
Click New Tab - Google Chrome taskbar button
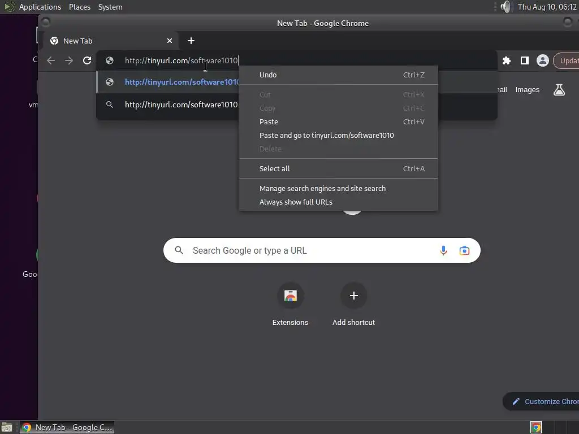[67, 427]
